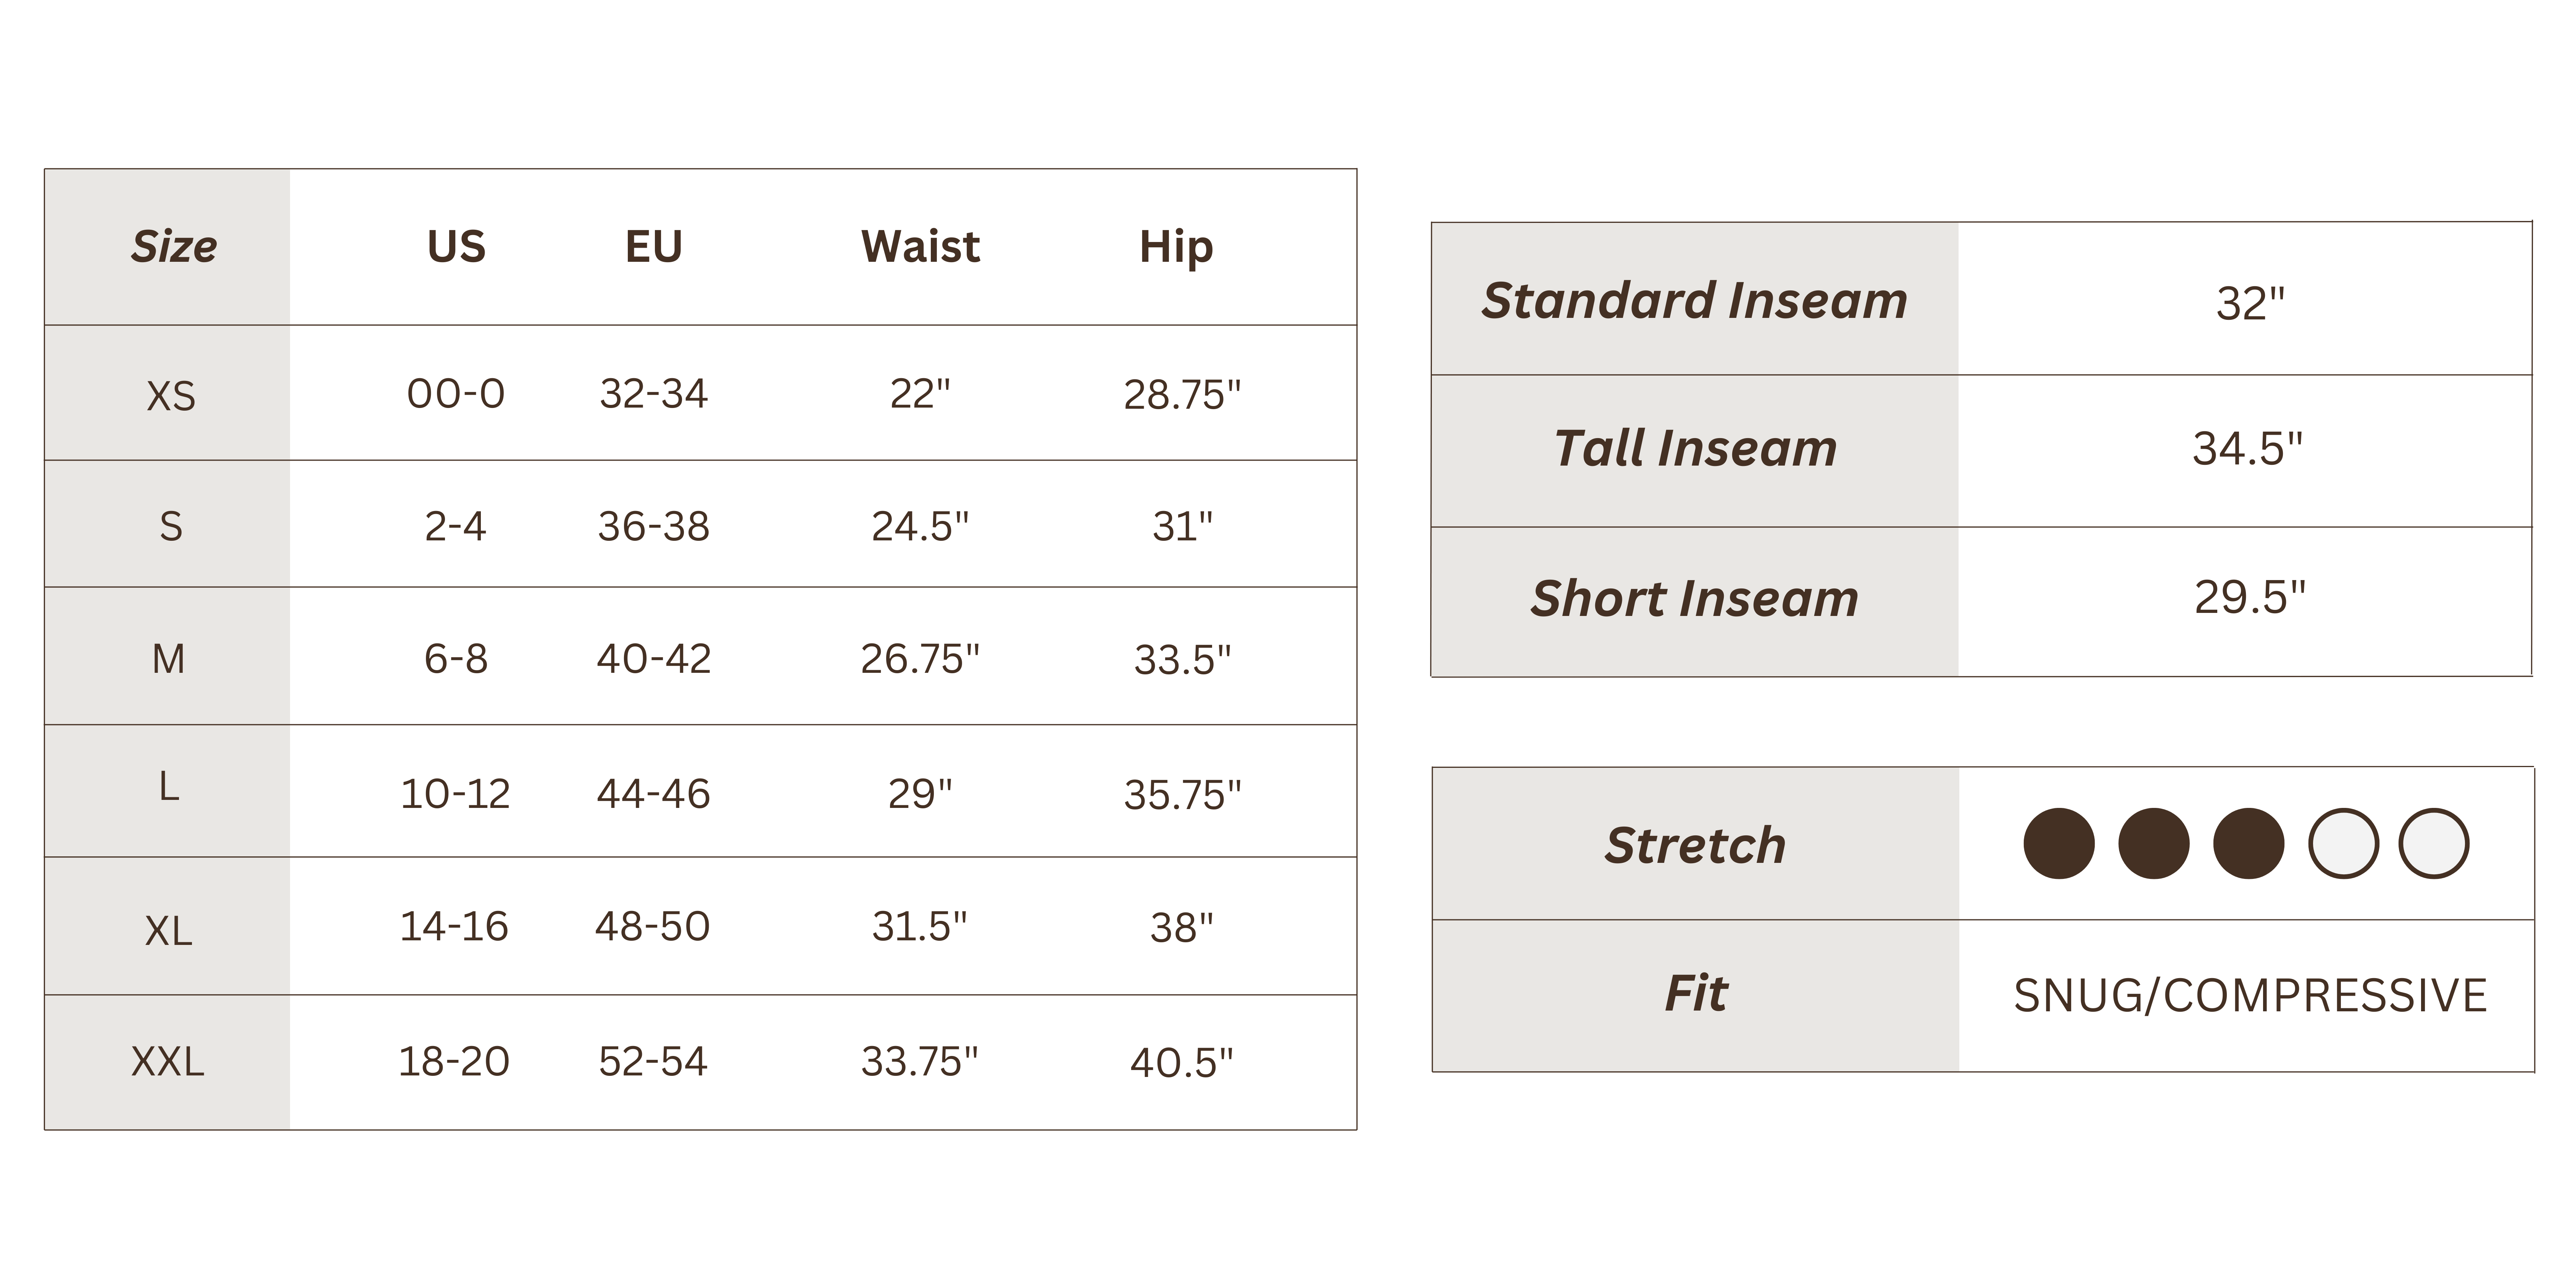Click the third filled Stretch dot

point(2248,843)
